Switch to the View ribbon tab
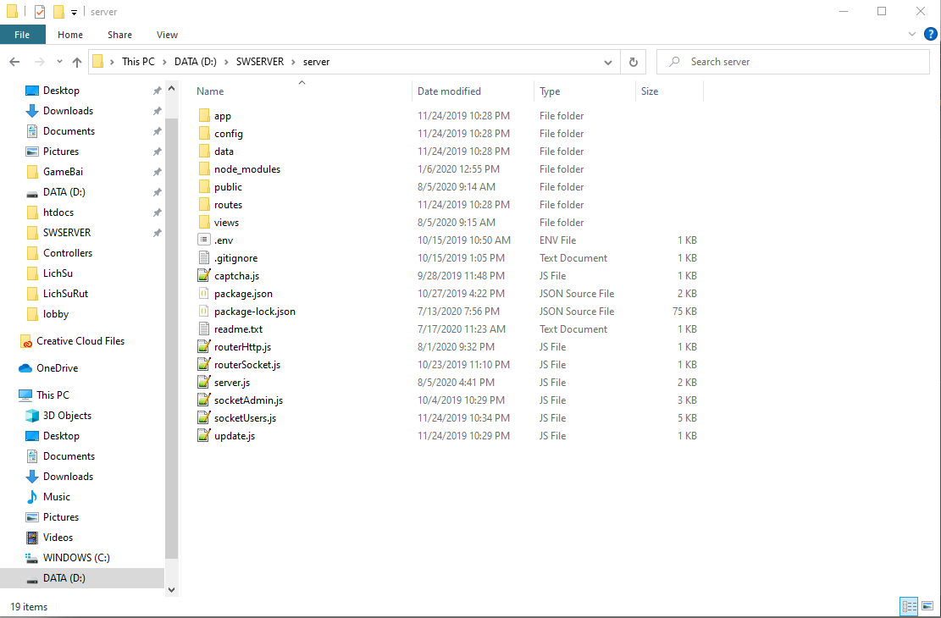The width and height of the screenshot is (941, 618). coord(167,35)
